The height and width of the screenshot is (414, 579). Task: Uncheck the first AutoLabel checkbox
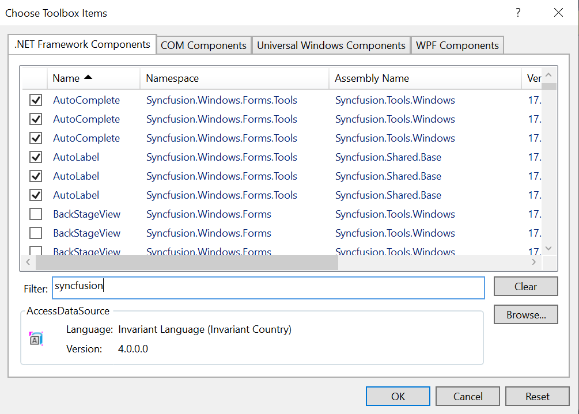(x=36, y=157)
